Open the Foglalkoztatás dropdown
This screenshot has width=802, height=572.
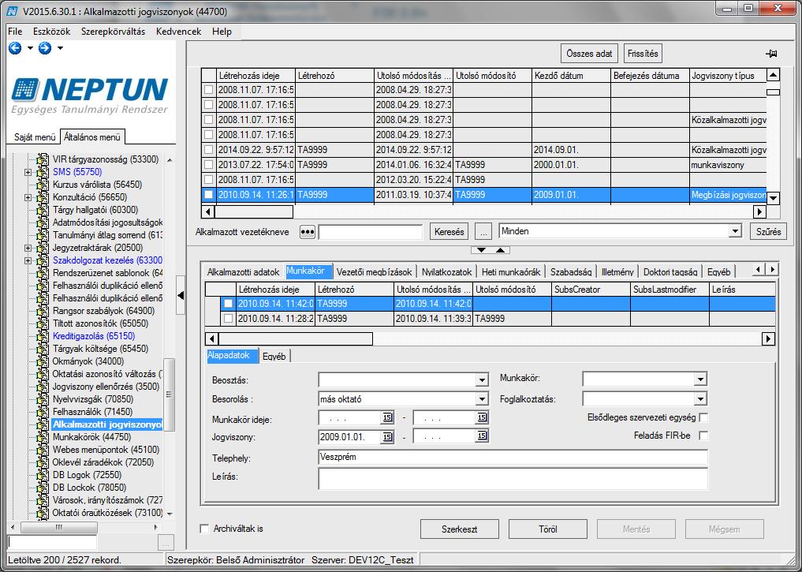tap(700, 399)
